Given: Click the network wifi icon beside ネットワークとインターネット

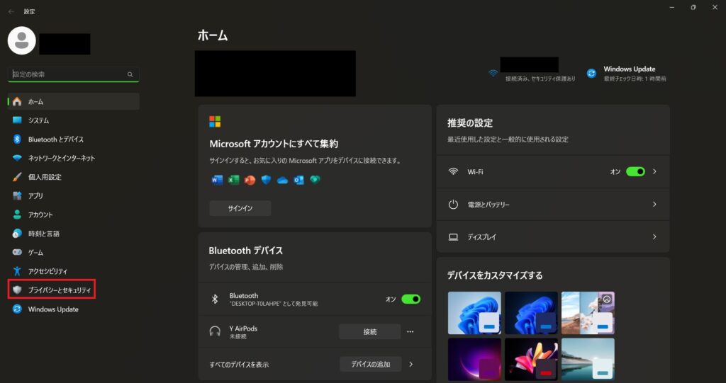Looking at the screenshot, I should pyautogui.click(x=17, y=158).
